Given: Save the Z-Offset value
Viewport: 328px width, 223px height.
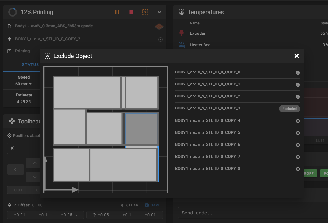Looking at the screenshot, I should point(153,205).
